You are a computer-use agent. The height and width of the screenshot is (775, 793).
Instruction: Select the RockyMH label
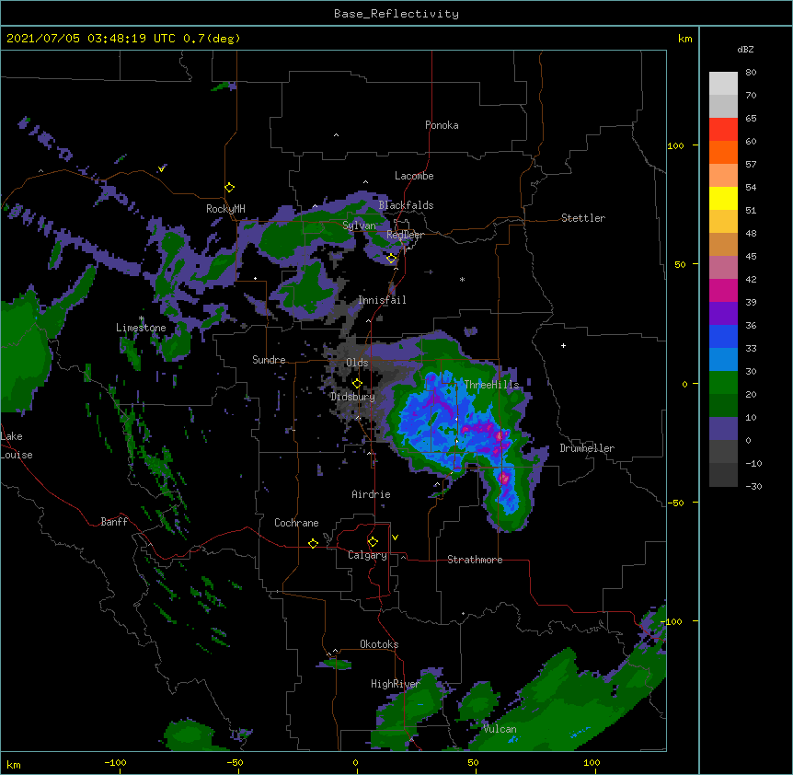225,209
